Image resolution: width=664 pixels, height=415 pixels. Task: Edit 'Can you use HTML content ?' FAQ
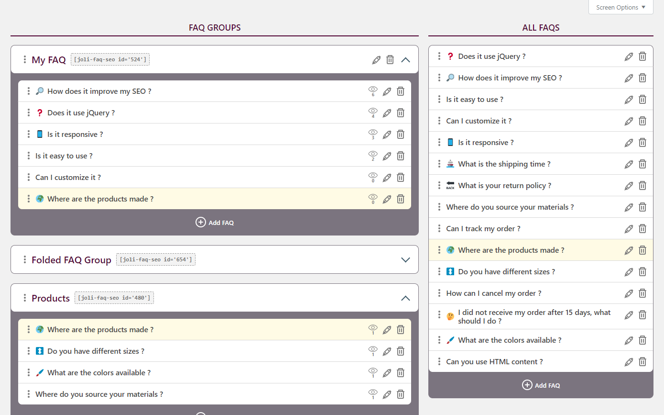(x=629, y=362)
